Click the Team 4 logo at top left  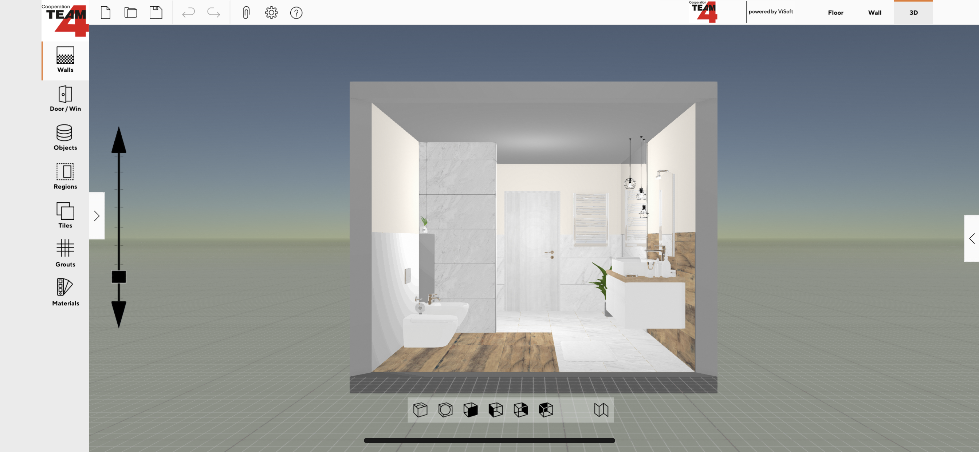pyautogui.click(x=65, y=20)
